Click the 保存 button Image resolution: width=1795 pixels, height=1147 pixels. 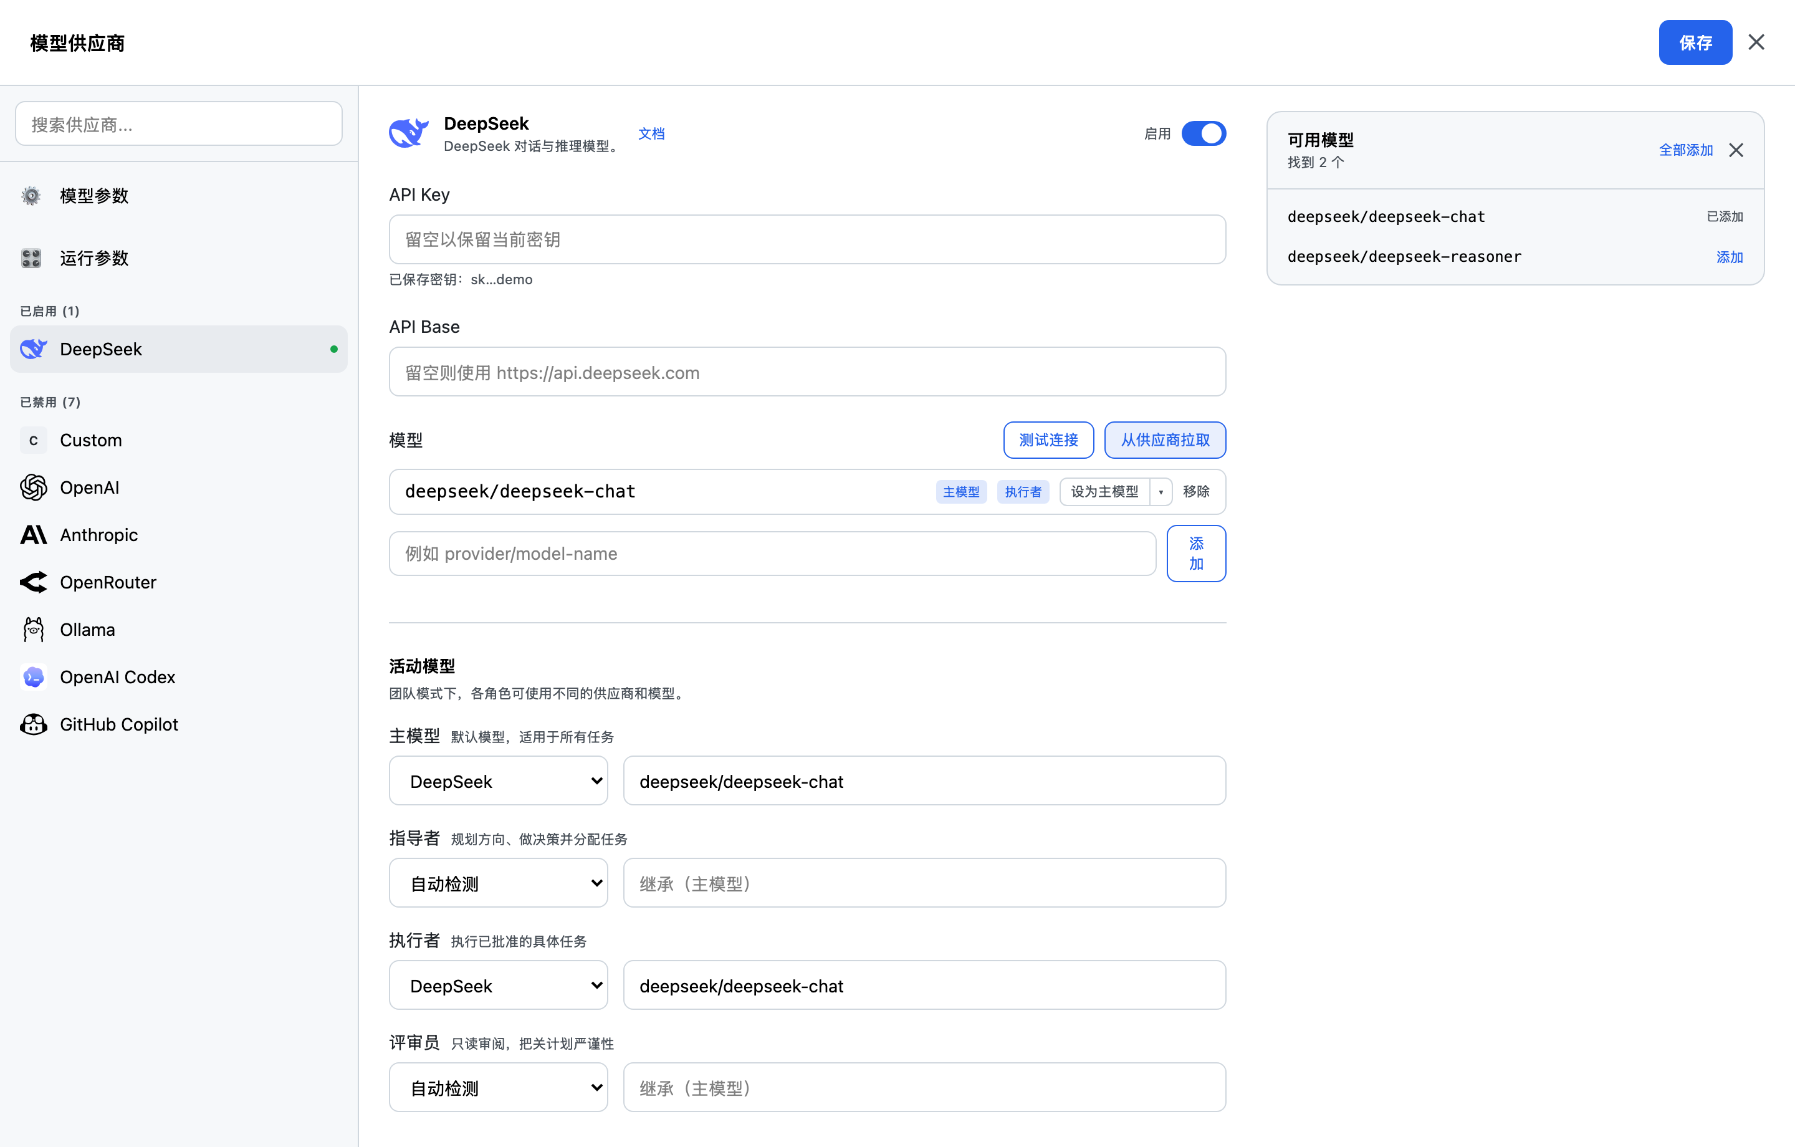pos(1695,42)
